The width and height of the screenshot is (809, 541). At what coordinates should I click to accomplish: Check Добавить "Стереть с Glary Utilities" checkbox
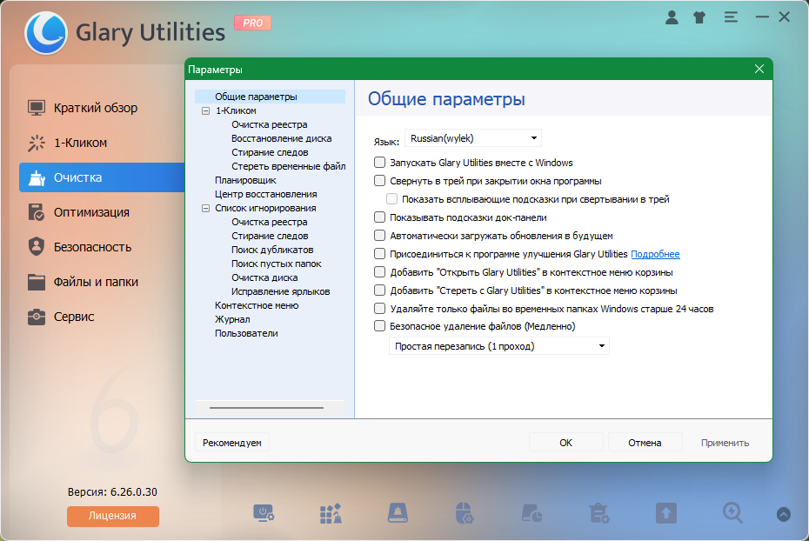[x=380, y=291]
